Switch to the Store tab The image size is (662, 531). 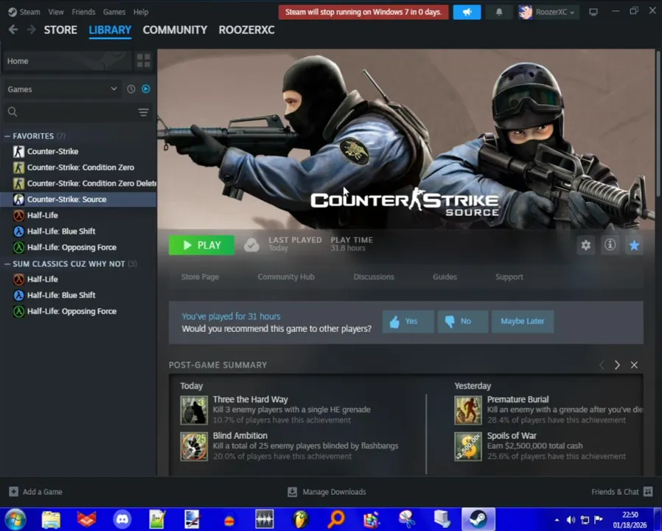pos(60,30)
